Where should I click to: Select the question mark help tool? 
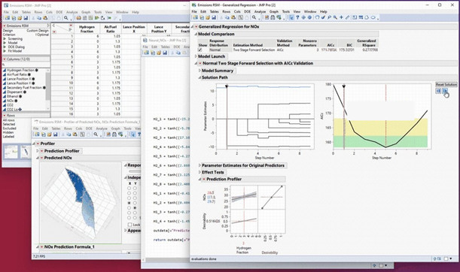[297, 17]
